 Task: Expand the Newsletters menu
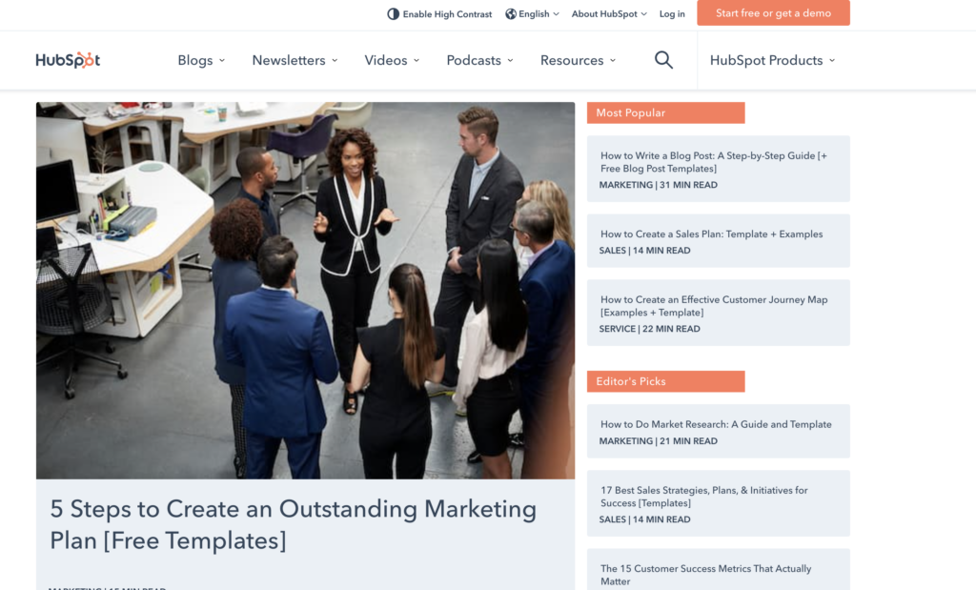295,60
